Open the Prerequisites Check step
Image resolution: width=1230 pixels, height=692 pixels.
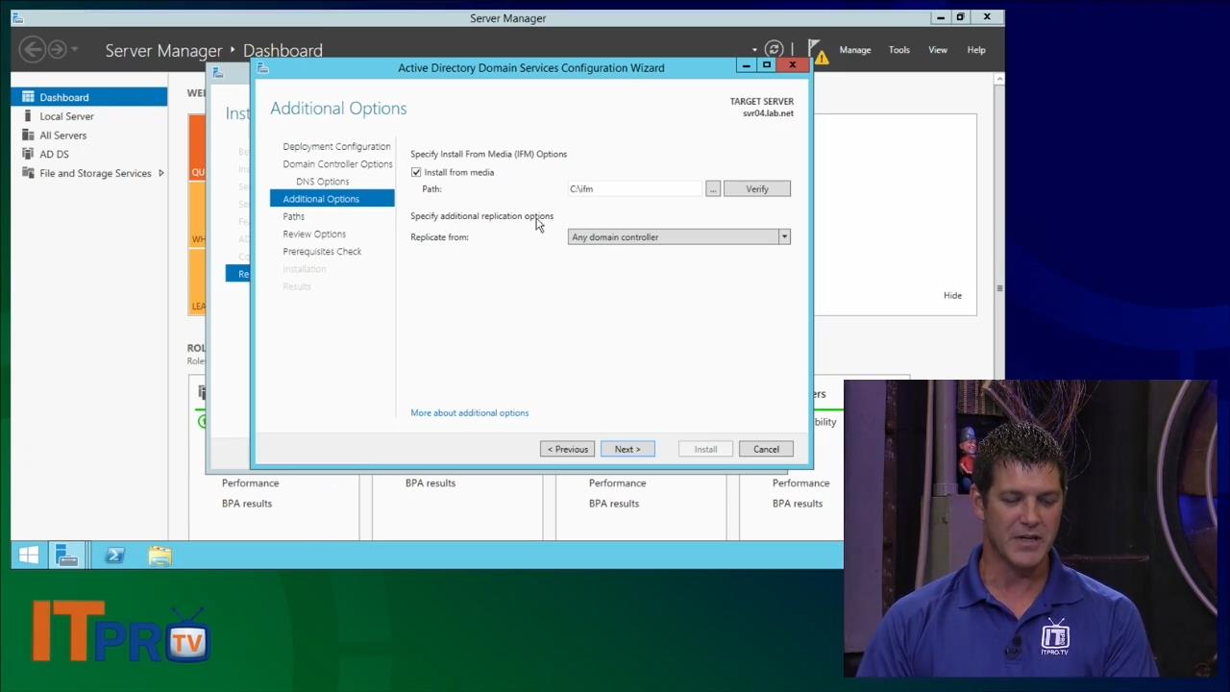(322, 252)
